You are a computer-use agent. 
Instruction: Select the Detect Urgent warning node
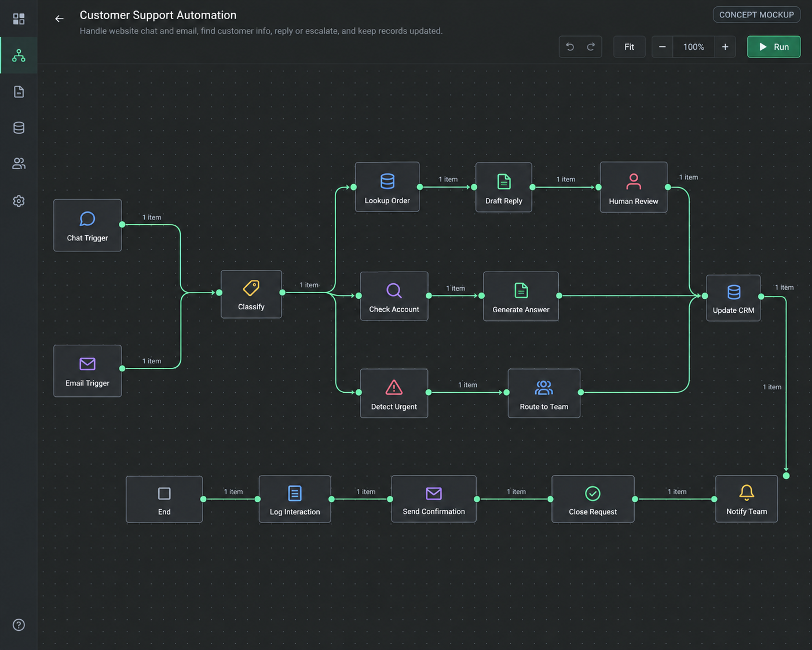point(394,393)
